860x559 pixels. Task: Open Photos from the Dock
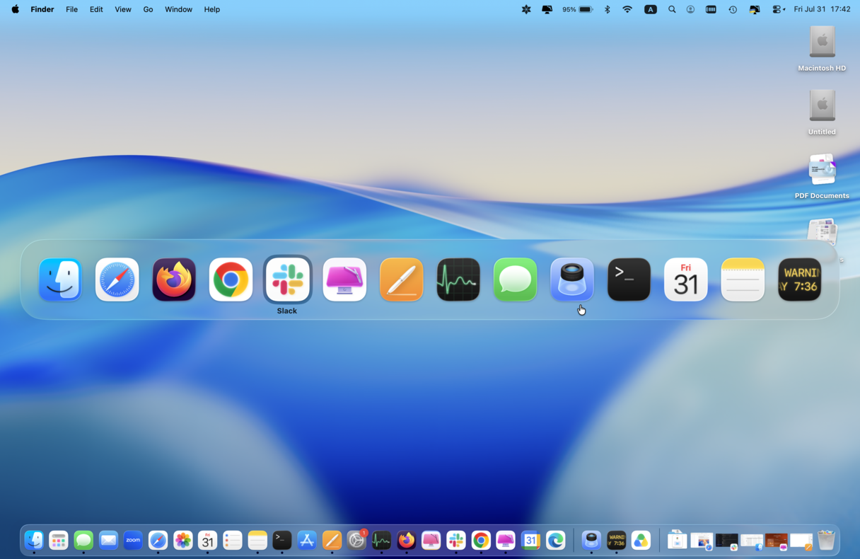point(183,541)
